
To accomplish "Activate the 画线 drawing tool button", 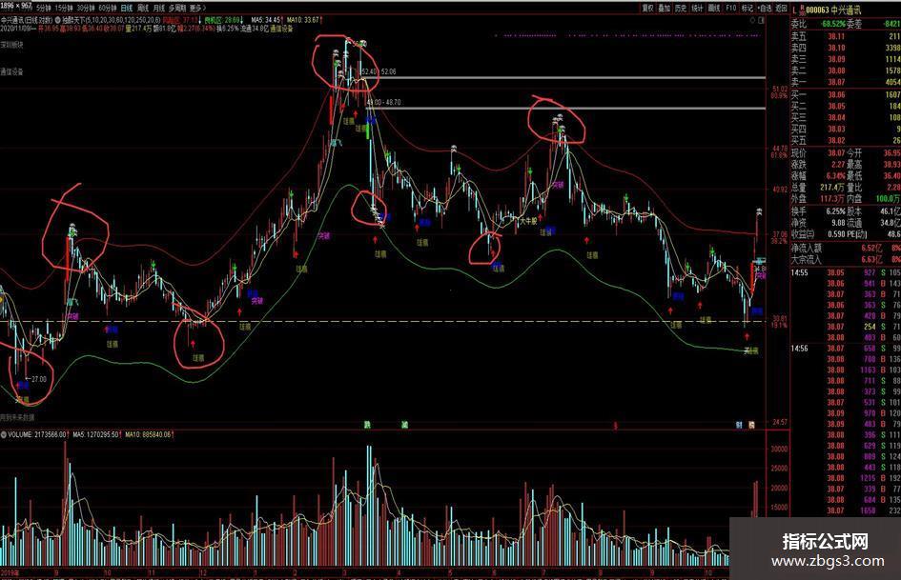I will coord(714,8).
